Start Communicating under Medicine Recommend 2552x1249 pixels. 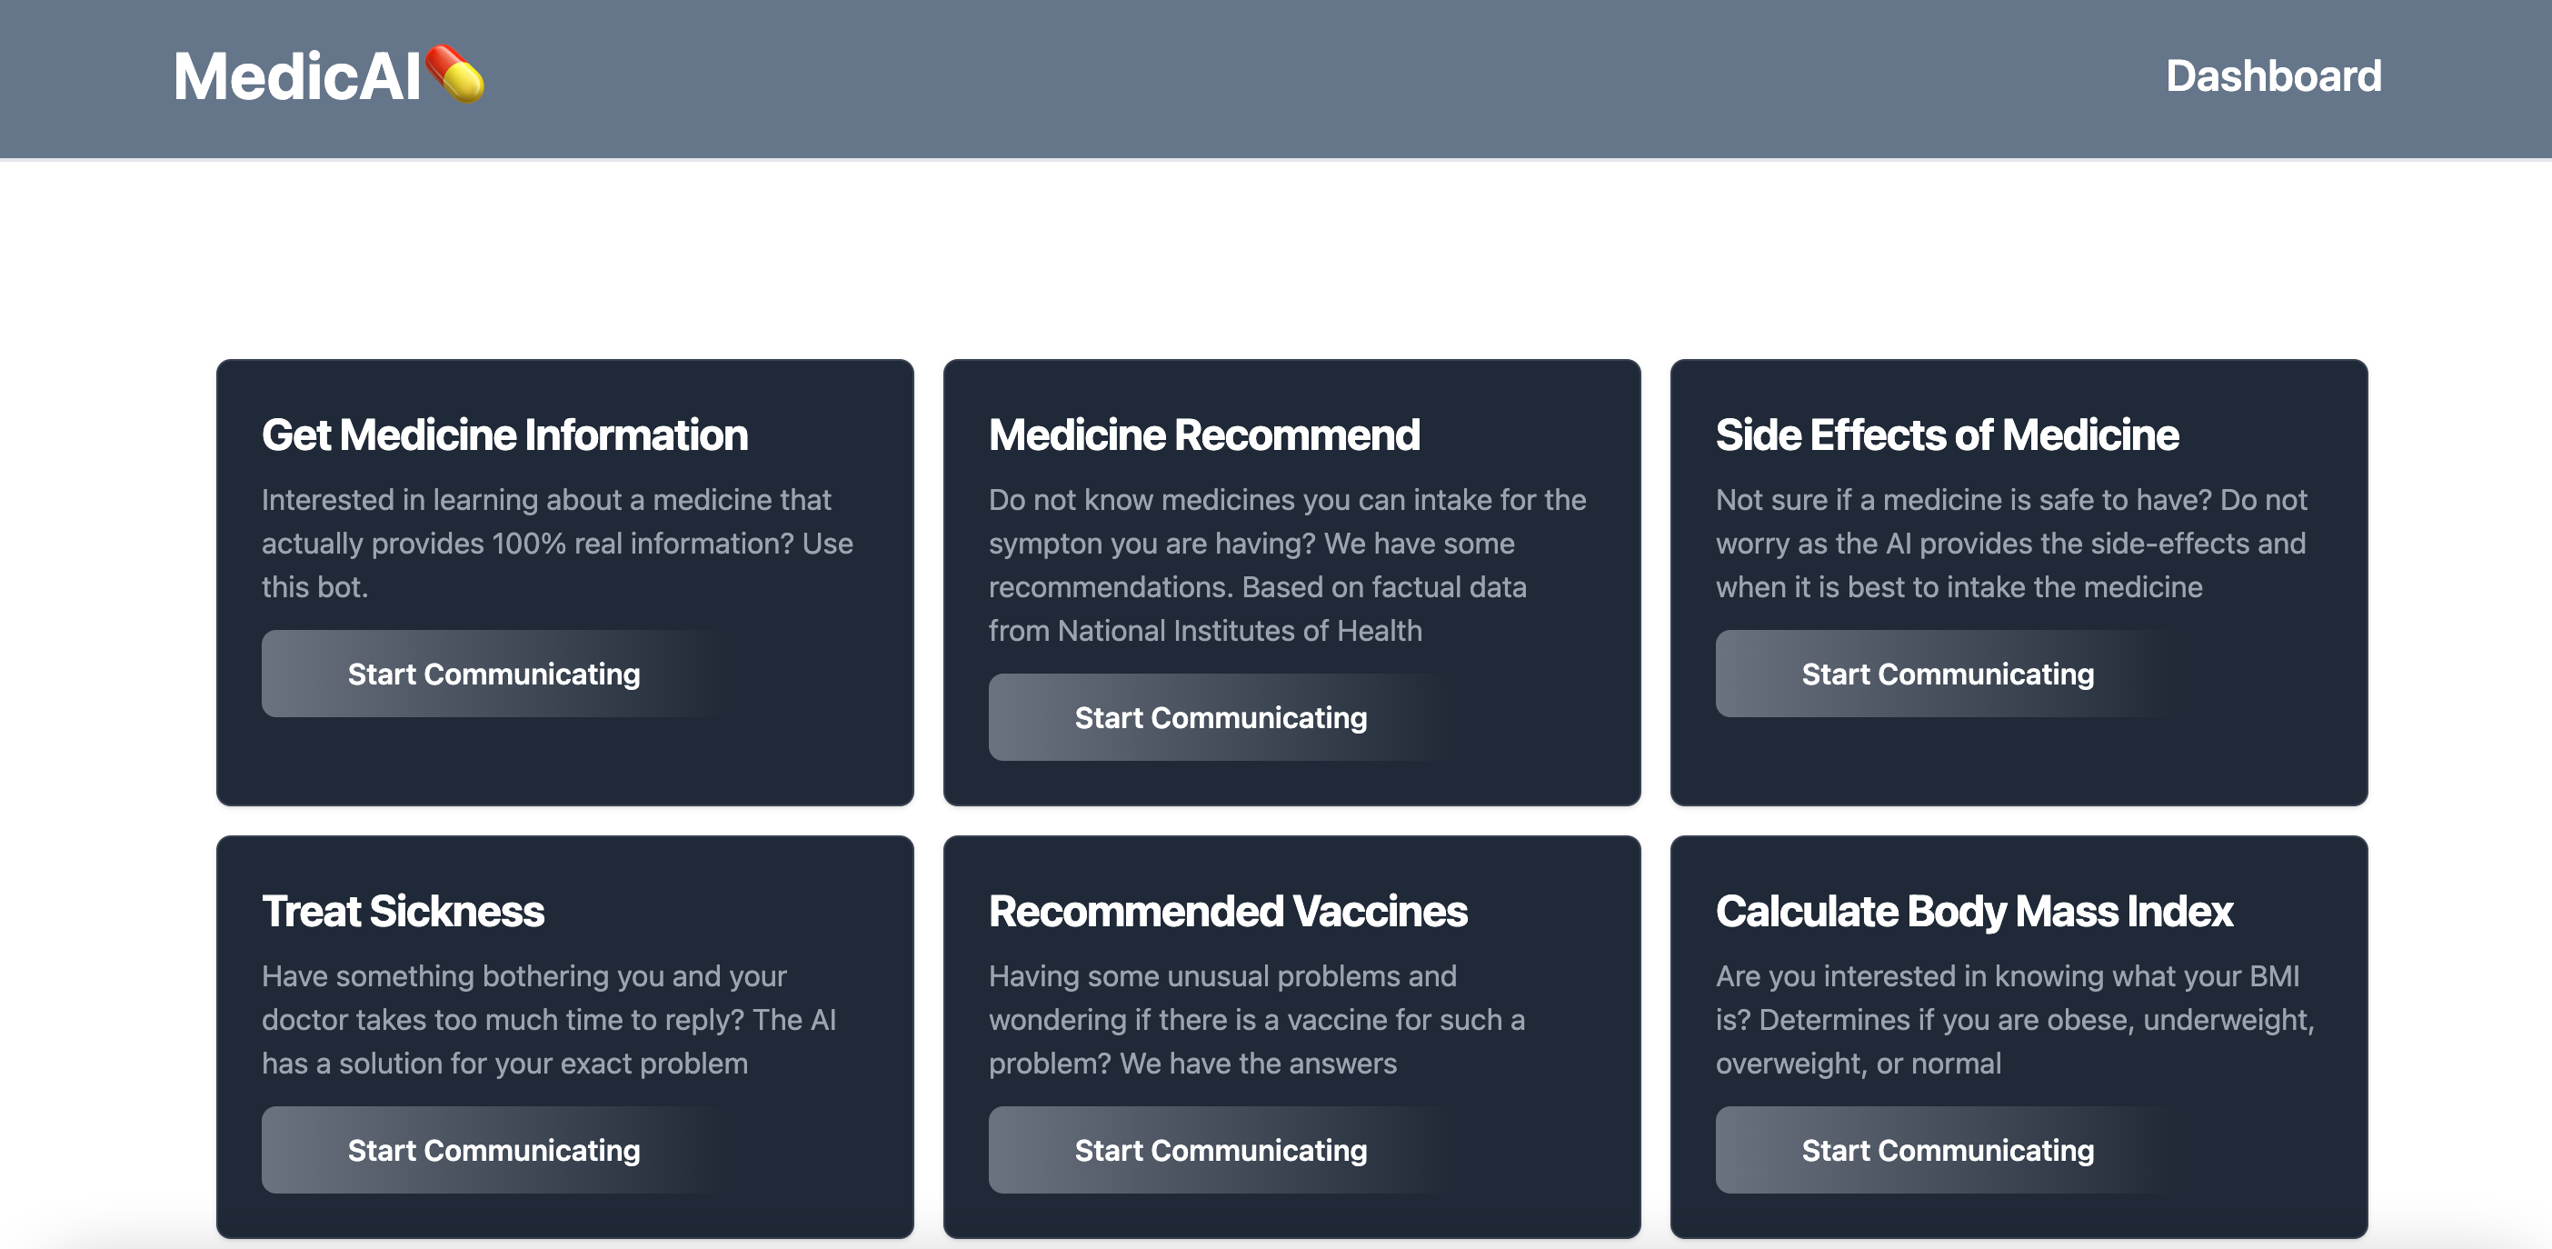pyautogui.click(x=1221, y=716)
